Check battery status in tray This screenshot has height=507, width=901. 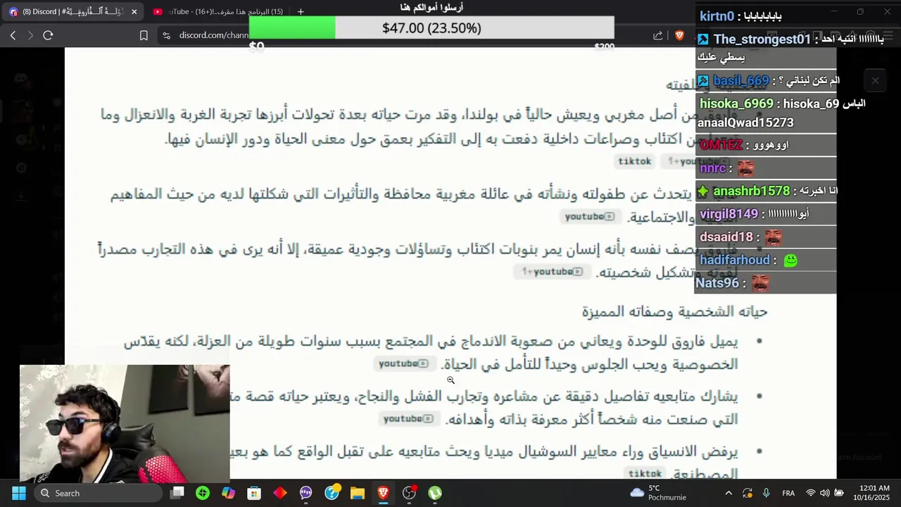pos(838,493)
